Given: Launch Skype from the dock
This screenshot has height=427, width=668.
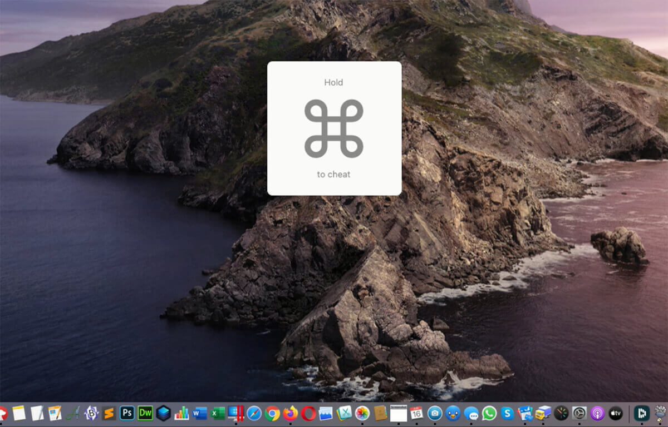Looking at the screenshot, I should point(507,413).
